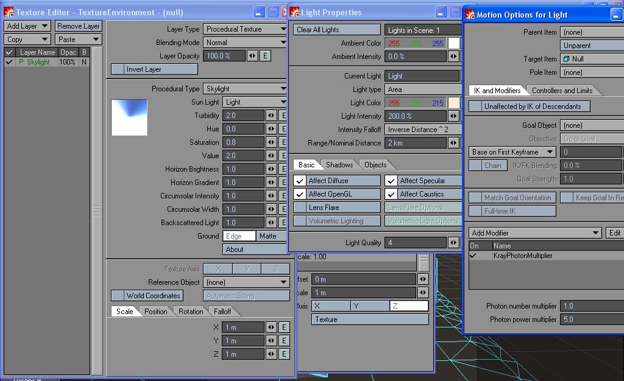The image size is (624, 381).
Task: Open the Add Modifier dropdown
Action: click(535, 233)
